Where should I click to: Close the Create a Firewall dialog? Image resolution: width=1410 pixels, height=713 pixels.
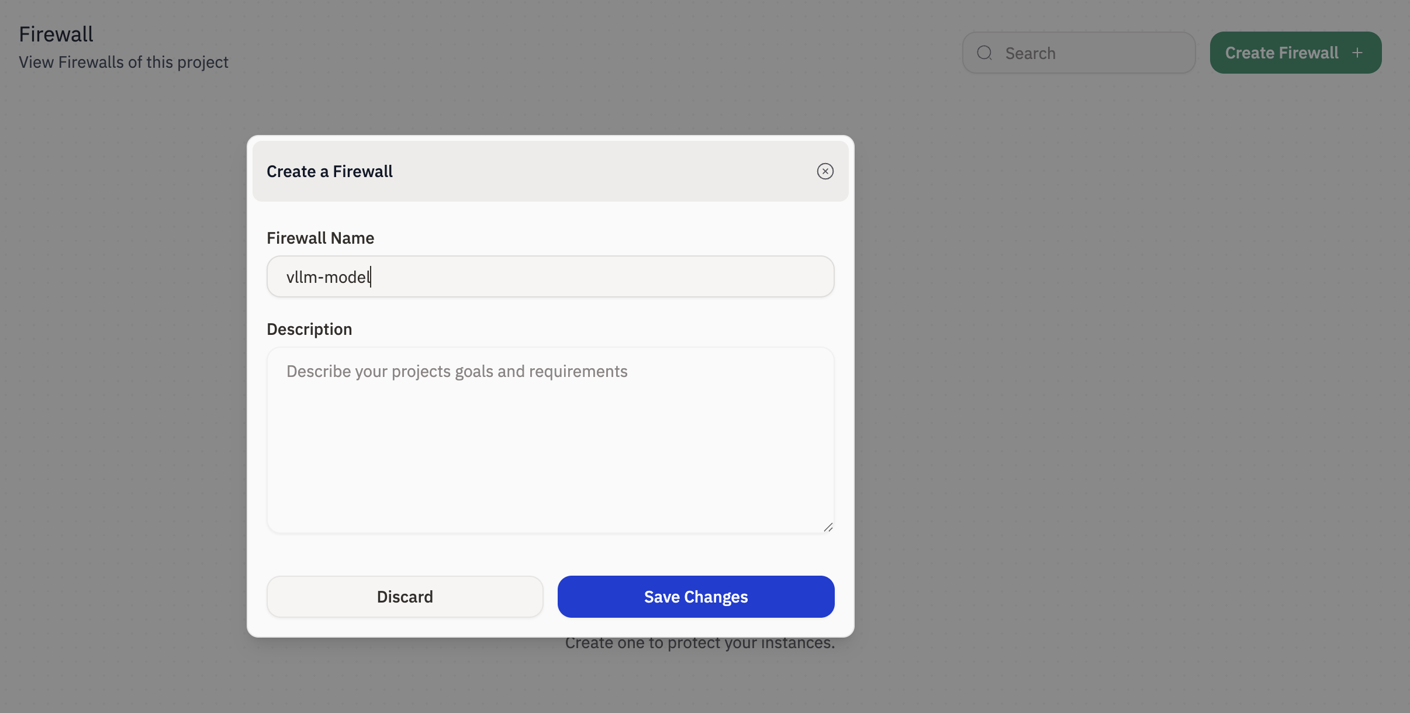pyautogui.click(x=825, y=171)
